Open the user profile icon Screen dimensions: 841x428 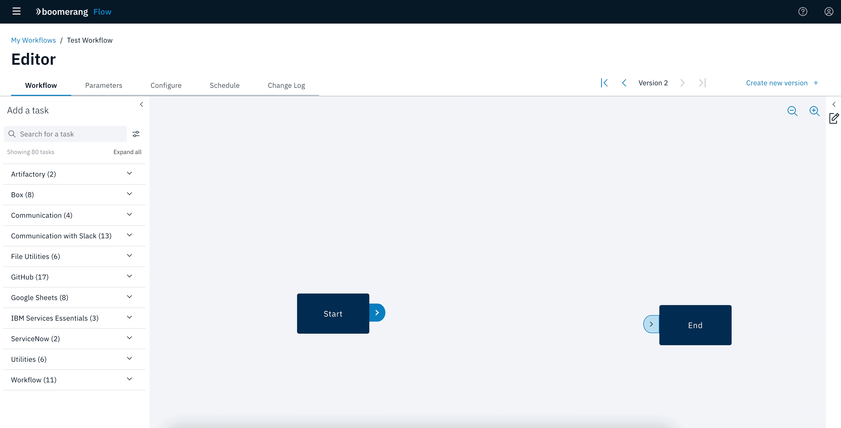[x=829, y=12]
